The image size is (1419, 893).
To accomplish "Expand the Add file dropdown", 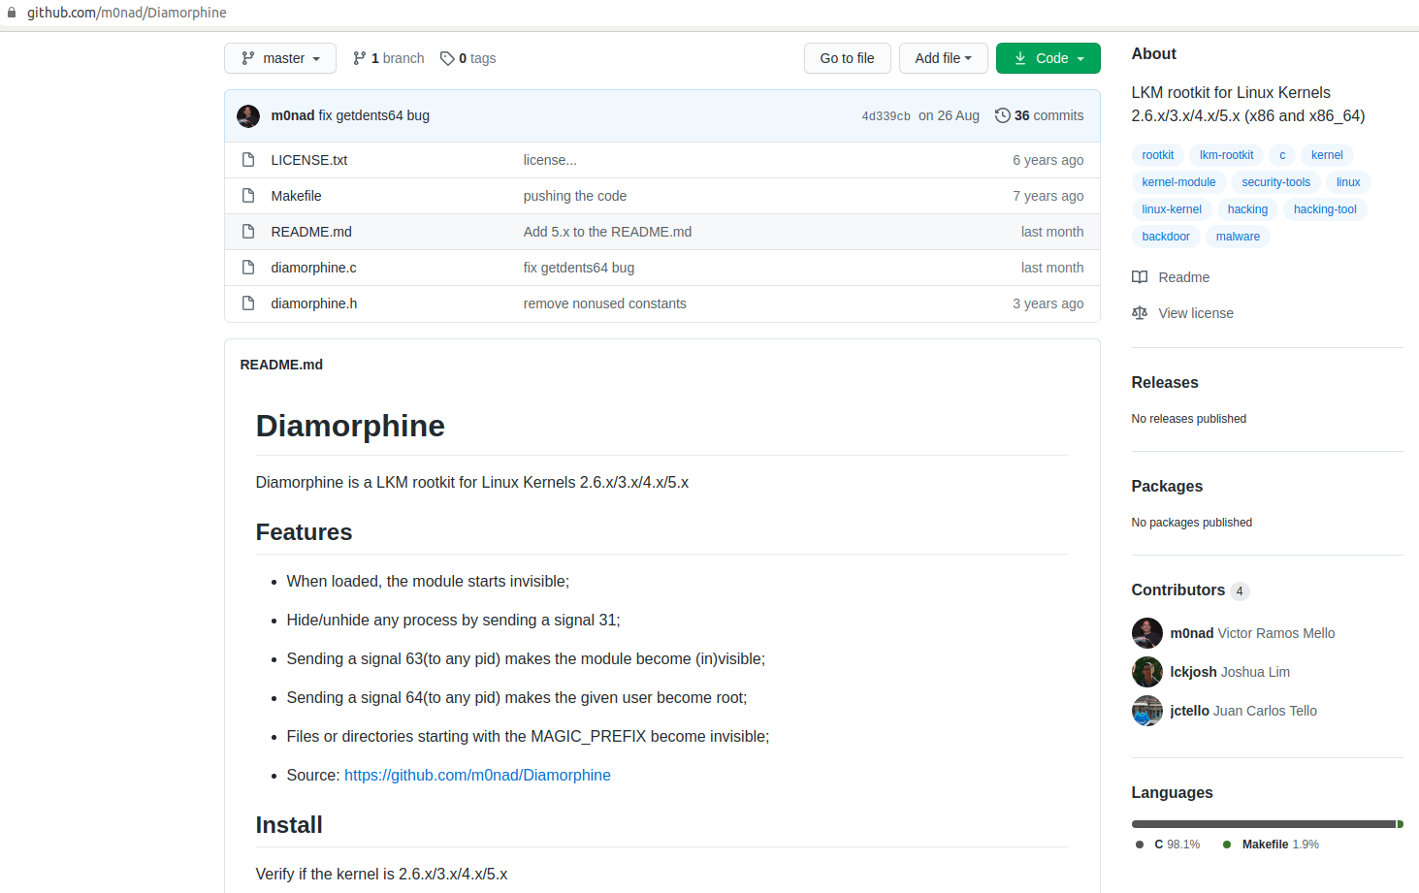I will 943,58.
